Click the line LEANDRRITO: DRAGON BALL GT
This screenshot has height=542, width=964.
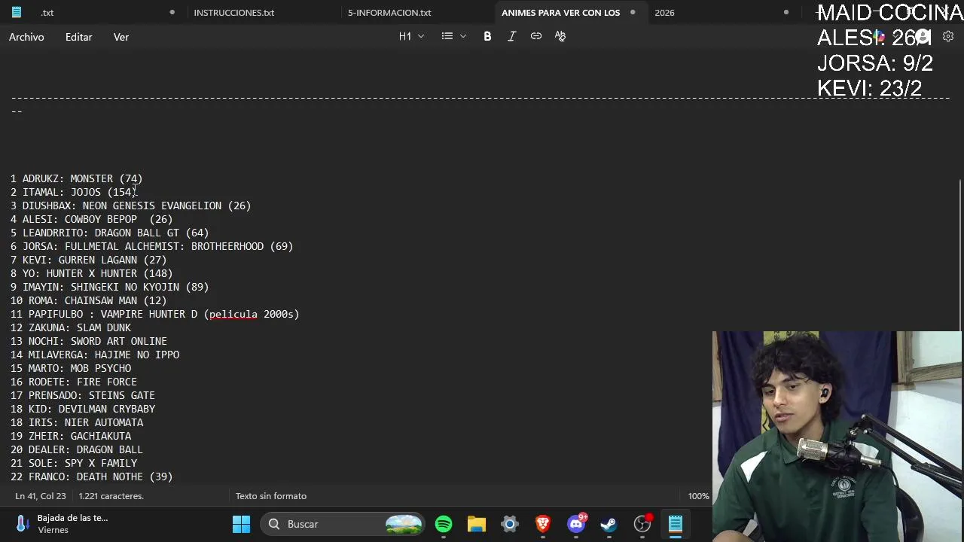(x=109, y=233)
